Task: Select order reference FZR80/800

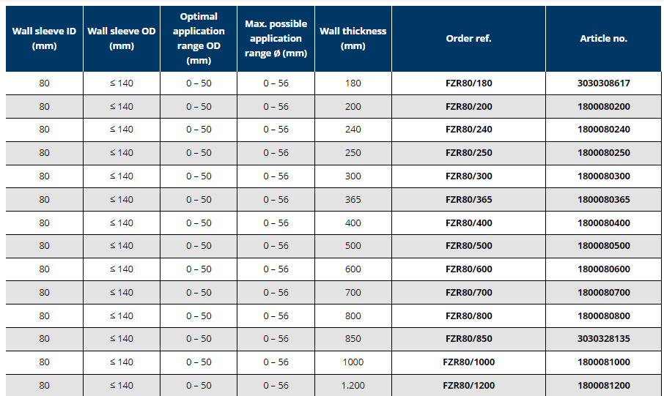Action: (x=469, y=316)
